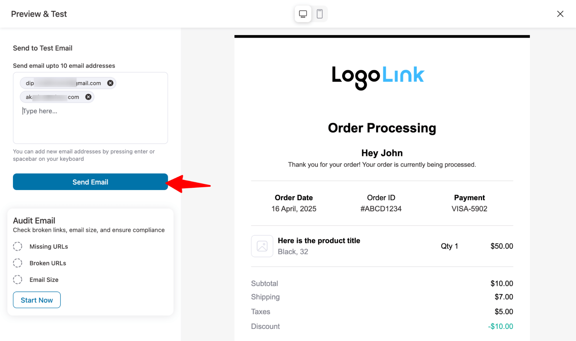576x341 pixels.
Task: Select the product title text
Action: tap(319, 240)
